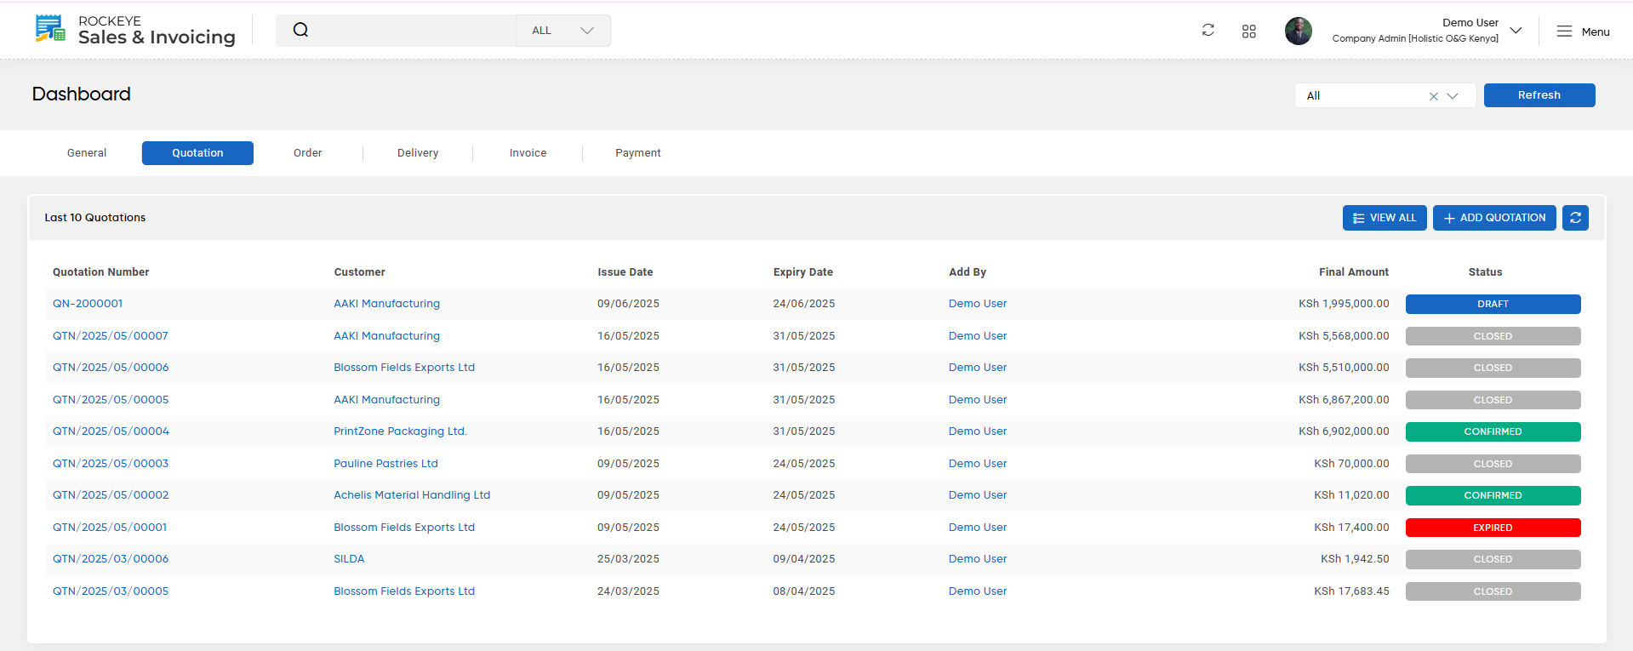Switch to the General tab
Screen dimensions: 1633x651
point(87,153)
